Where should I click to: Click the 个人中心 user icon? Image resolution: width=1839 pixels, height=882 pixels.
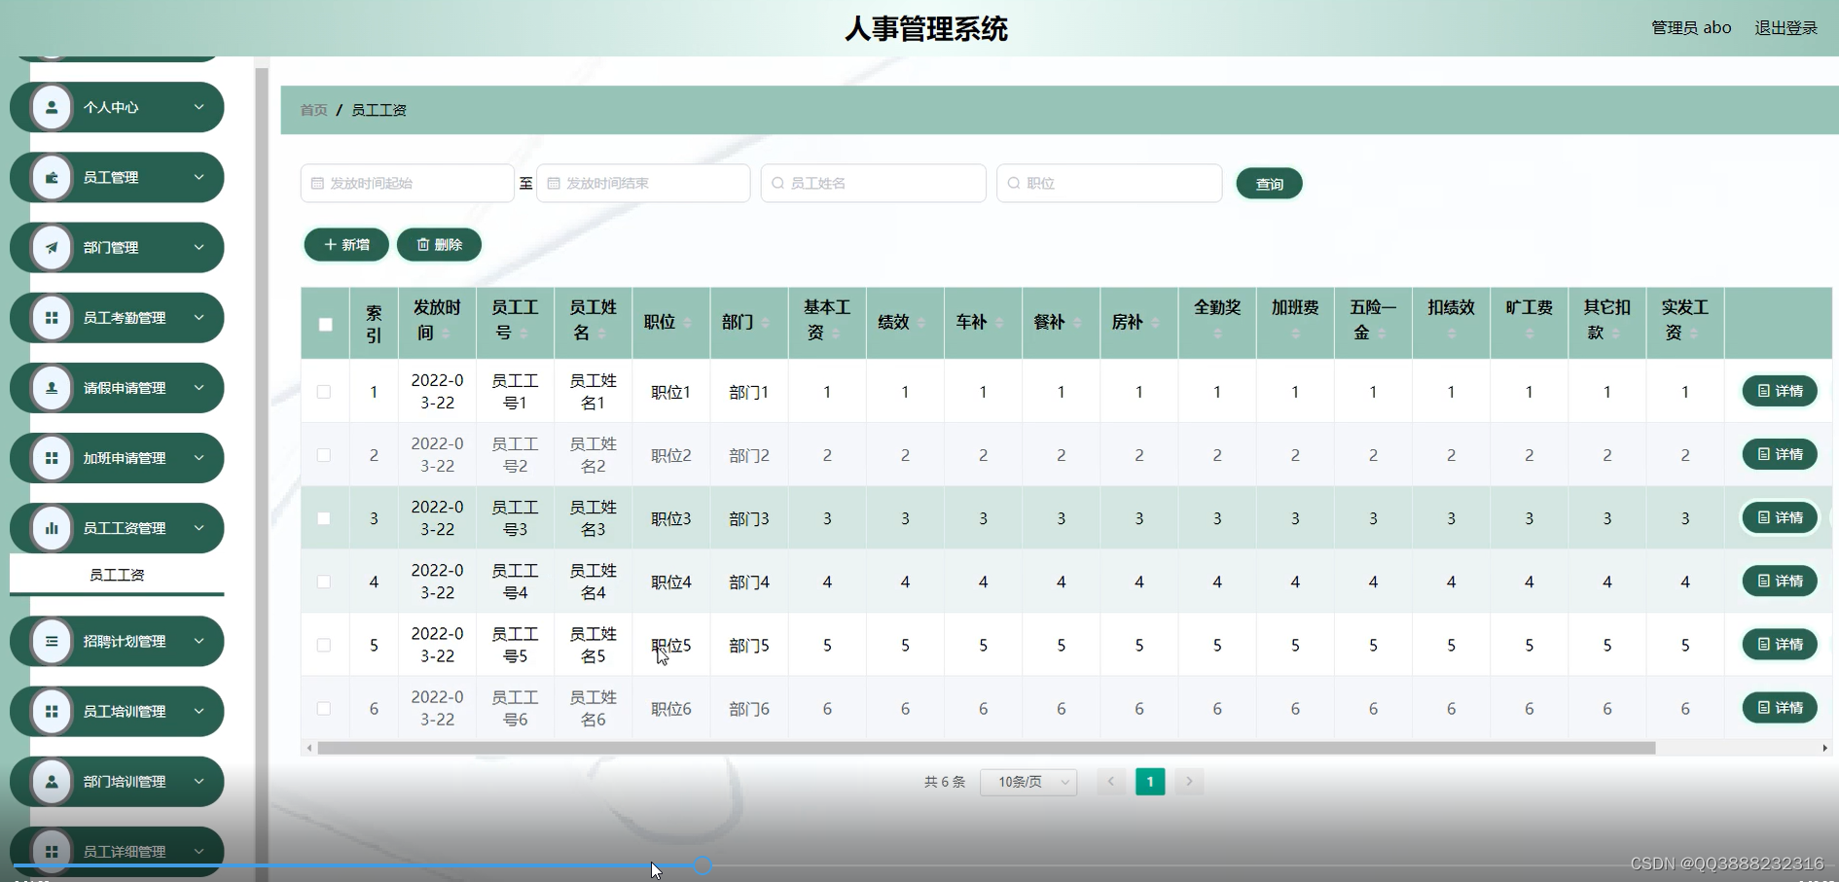click(52, 107)
